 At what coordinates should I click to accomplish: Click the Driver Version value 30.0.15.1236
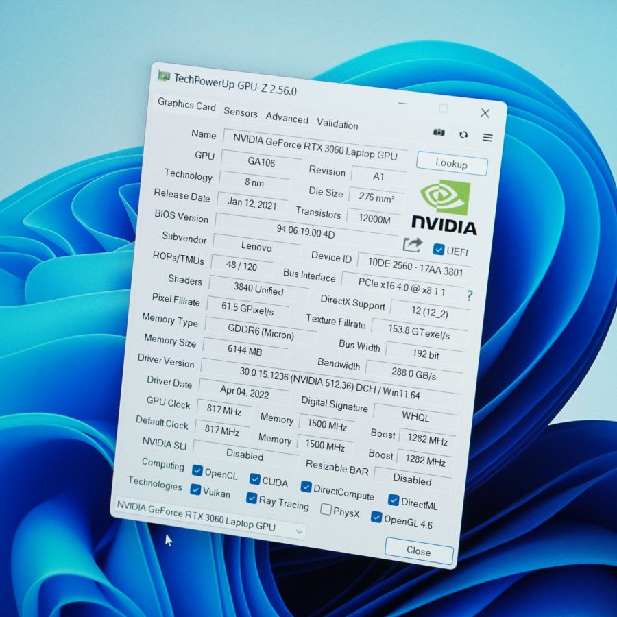point(330,383)
